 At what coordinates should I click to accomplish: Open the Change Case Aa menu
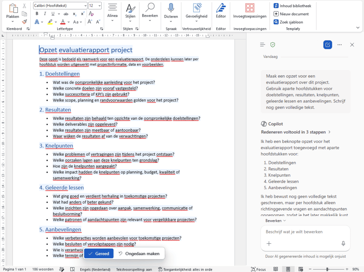[77, 22]
